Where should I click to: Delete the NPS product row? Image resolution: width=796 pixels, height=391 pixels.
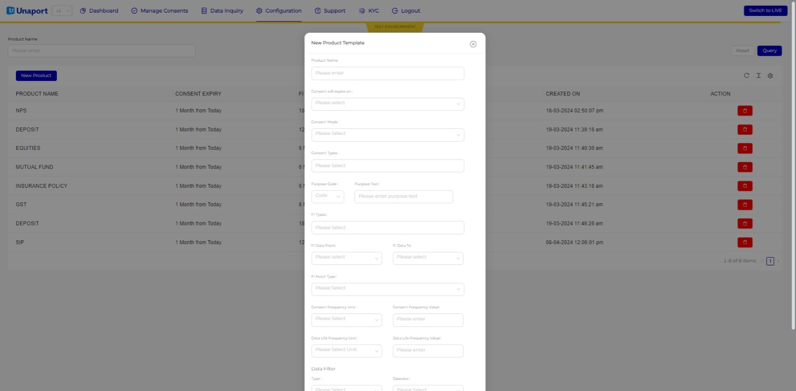coord(744,111)
